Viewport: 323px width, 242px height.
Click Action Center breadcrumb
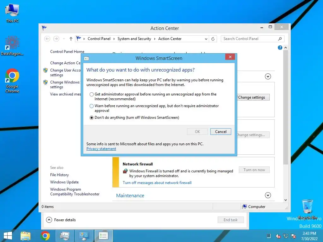point(170,39)
